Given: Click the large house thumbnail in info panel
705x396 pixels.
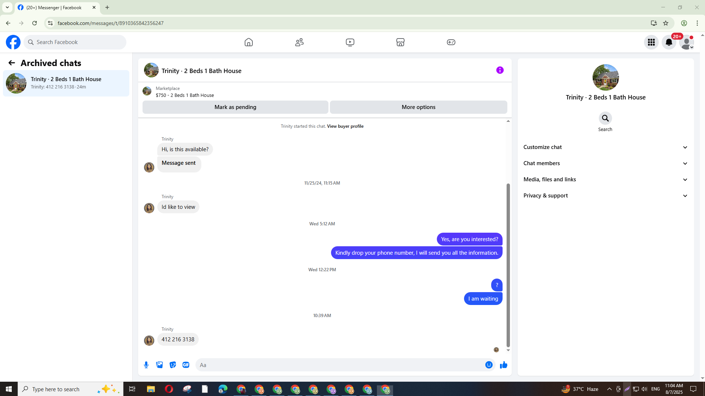Looking at the screenshot, I should (x=605, y=77).
